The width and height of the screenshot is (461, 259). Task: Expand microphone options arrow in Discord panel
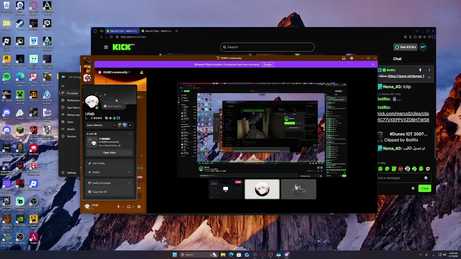coord(123,207)
